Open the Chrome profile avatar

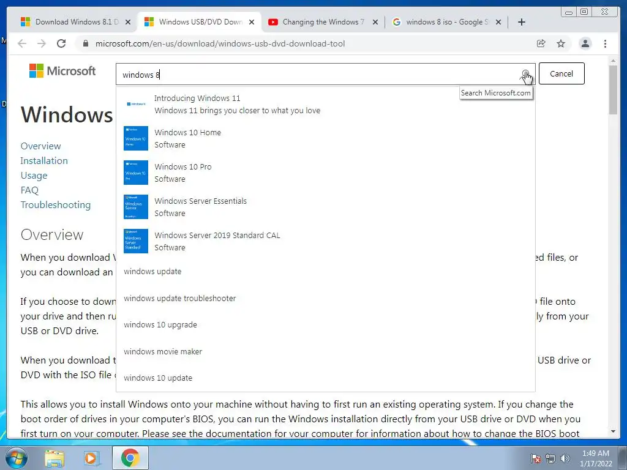585,43
